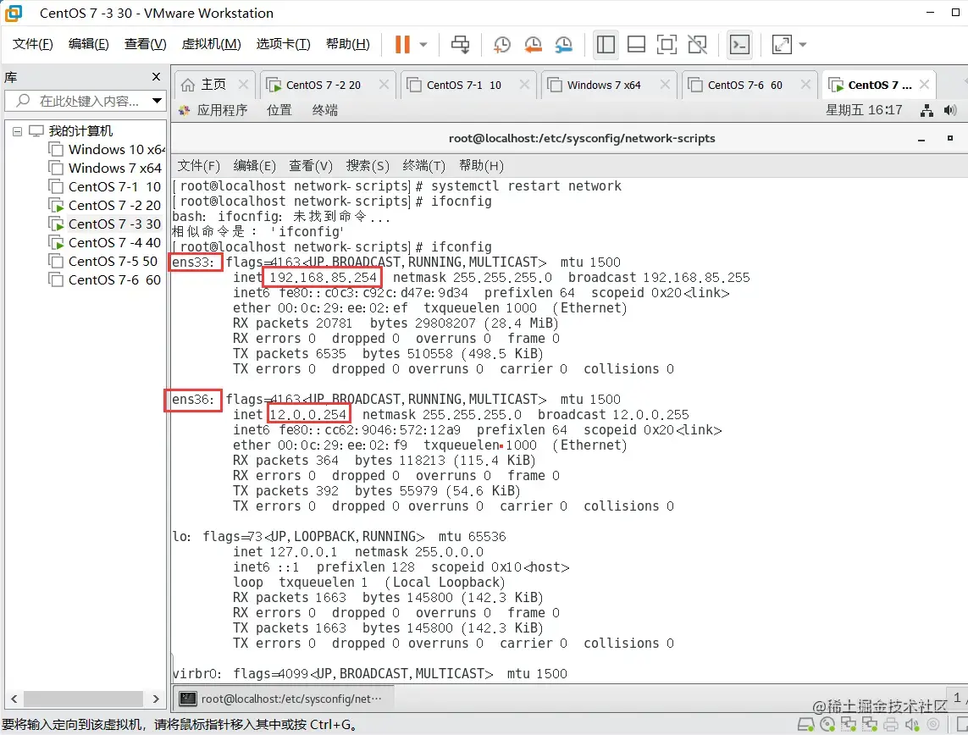The height and width of the screenshot is (735, 968).
Task: Click send Ctrl+Alt+Del toolbar icon
Action: click(x=460, y=44)
